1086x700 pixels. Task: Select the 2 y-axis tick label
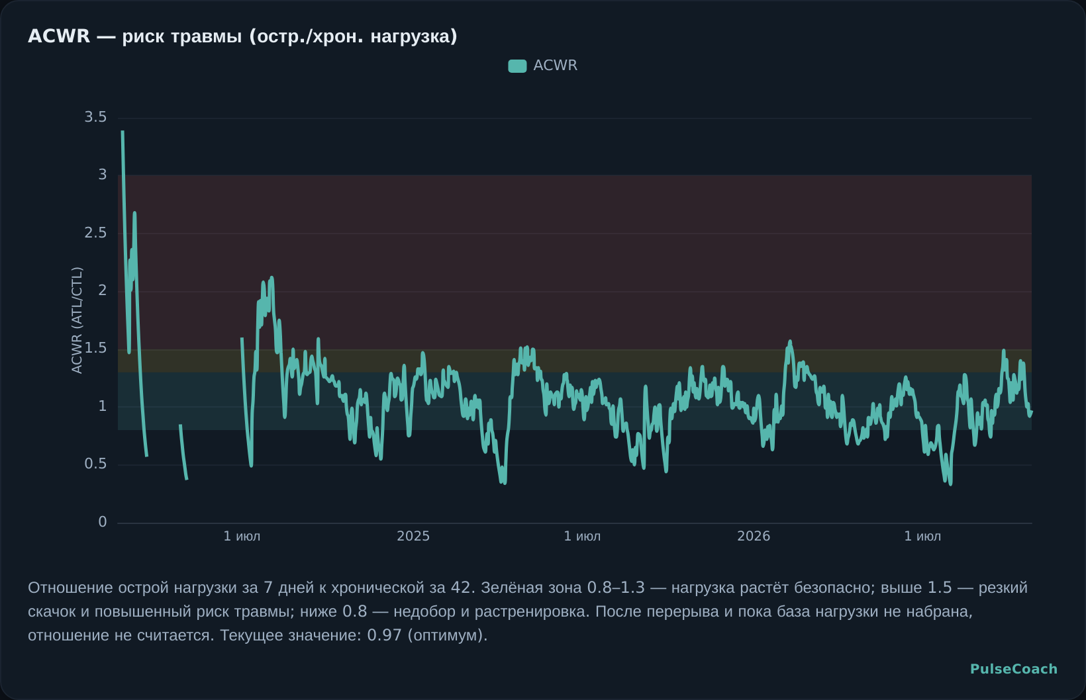click(x=103, y=290)
